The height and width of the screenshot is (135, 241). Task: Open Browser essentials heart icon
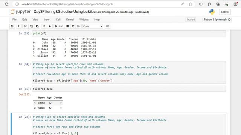226,4
